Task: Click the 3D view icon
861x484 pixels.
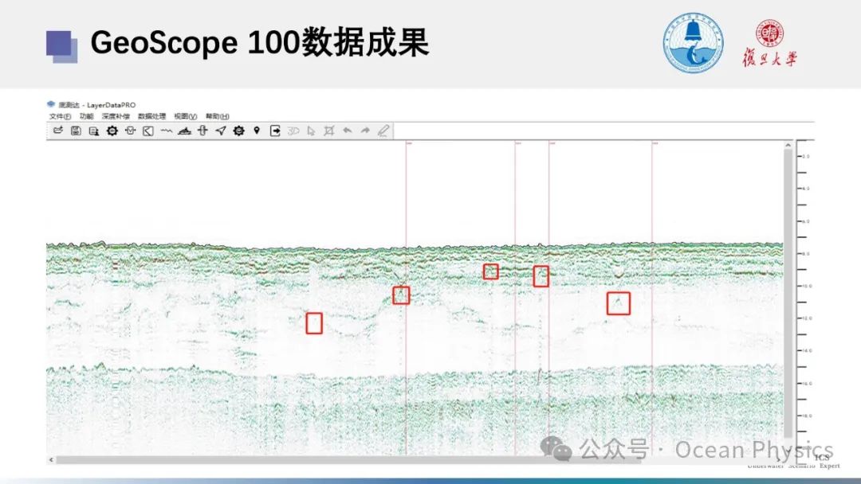Action: click(293, 131)
